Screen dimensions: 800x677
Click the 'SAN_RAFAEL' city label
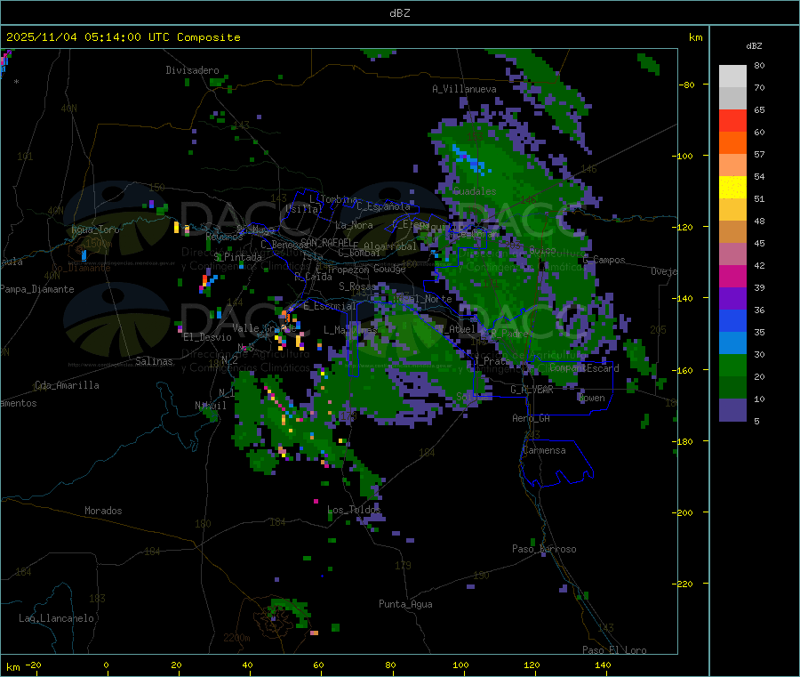[x=326, y=242]
